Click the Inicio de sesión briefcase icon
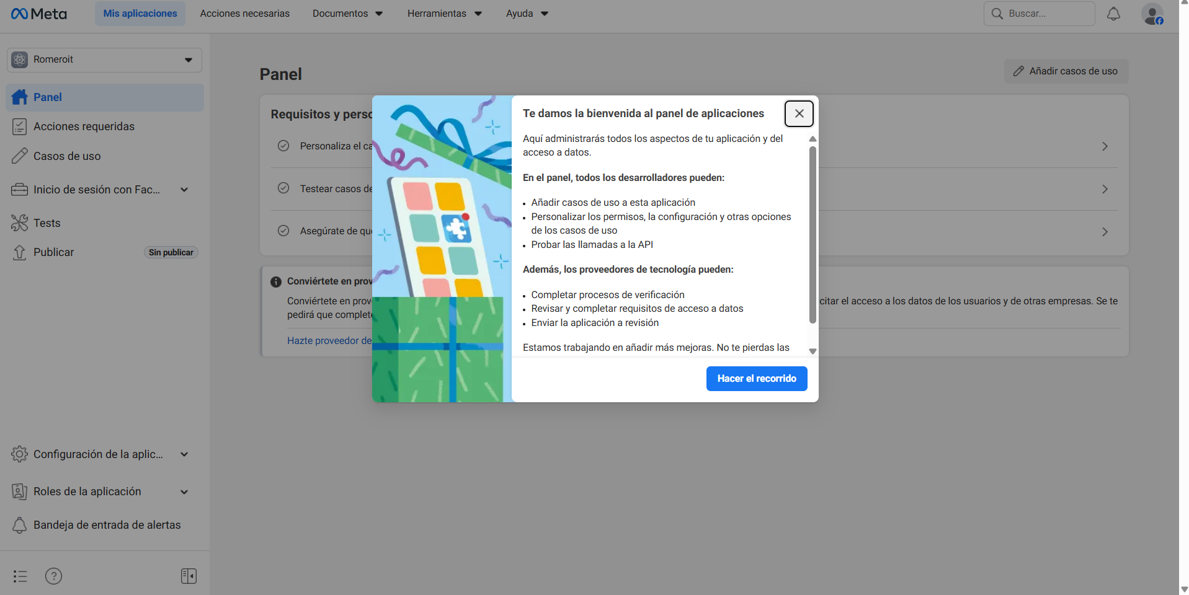Viewport: 1189px width, 595px height. tap(20, 190)
